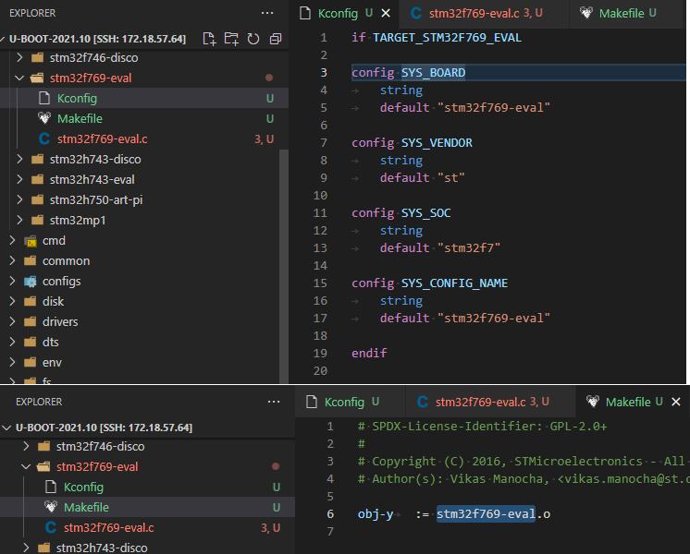Expand the stm32h743-eval folder
The image size is (690, 554).
coord(19,179)
